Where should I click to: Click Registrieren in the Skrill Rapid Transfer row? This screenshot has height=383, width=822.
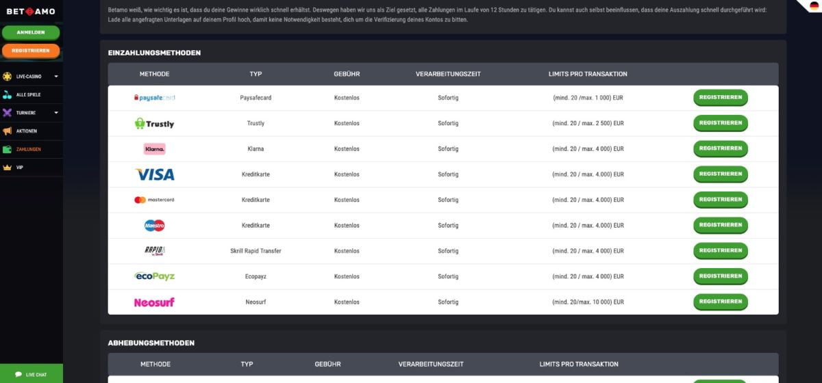point(721,250)
